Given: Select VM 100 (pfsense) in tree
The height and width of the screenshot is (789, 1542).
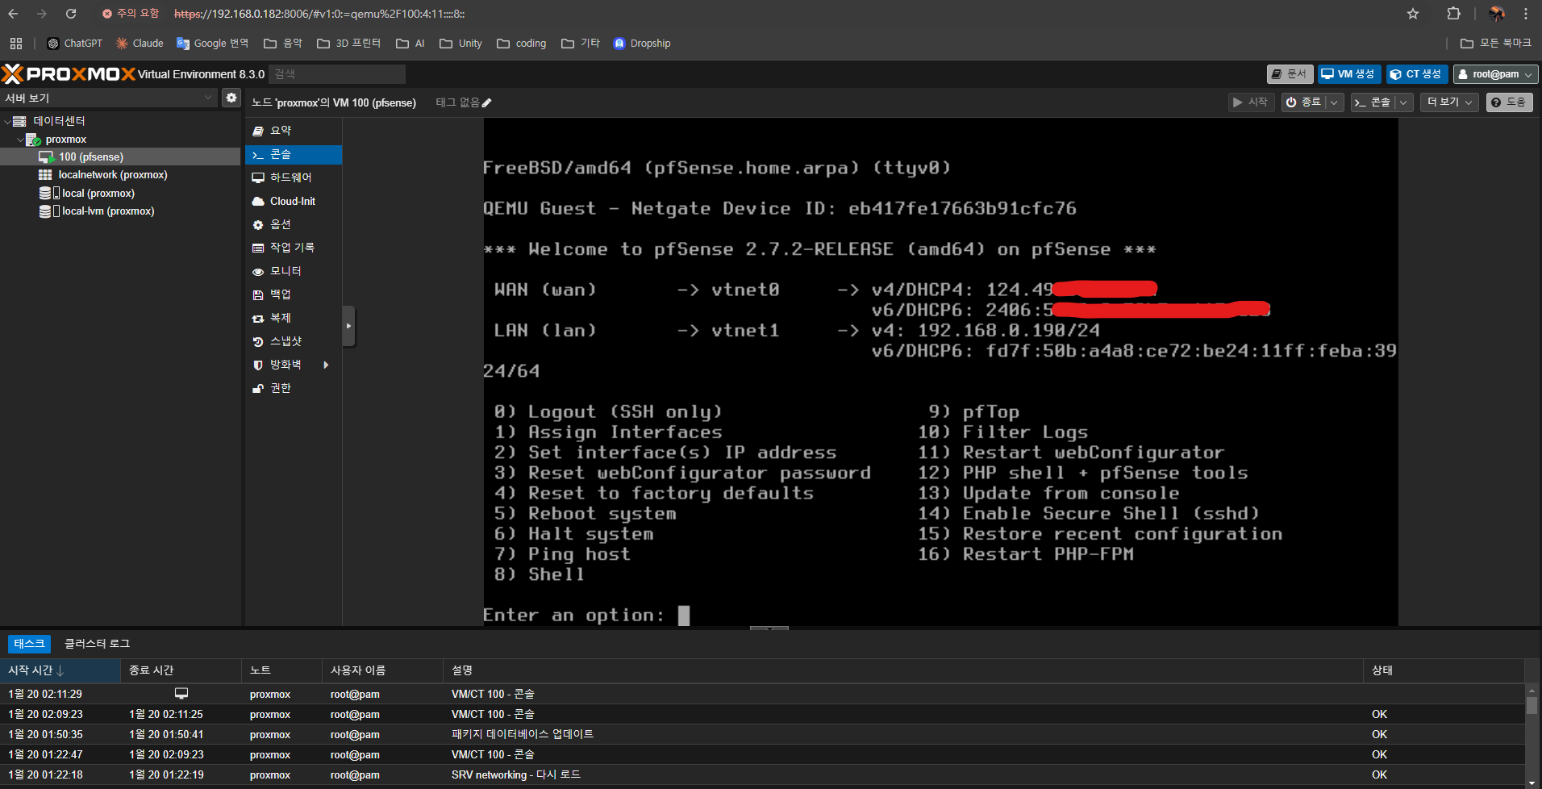Looking at the screenshot, I should pos(121,157).
